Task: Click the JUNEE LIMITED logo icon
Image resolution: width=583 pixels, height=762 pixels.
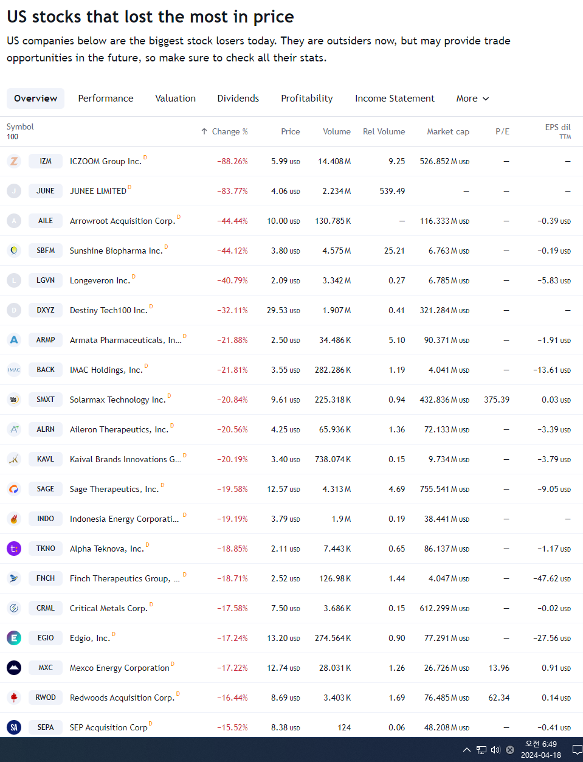Action: [14, 191]
